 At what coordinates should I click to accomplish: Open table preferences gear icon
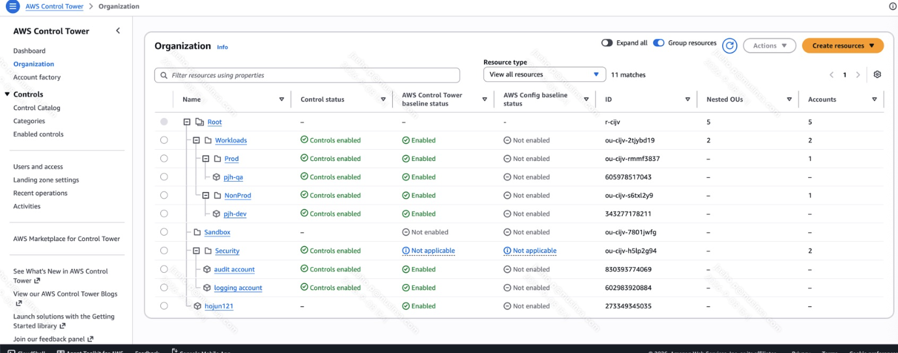click(x=877, y=75)
